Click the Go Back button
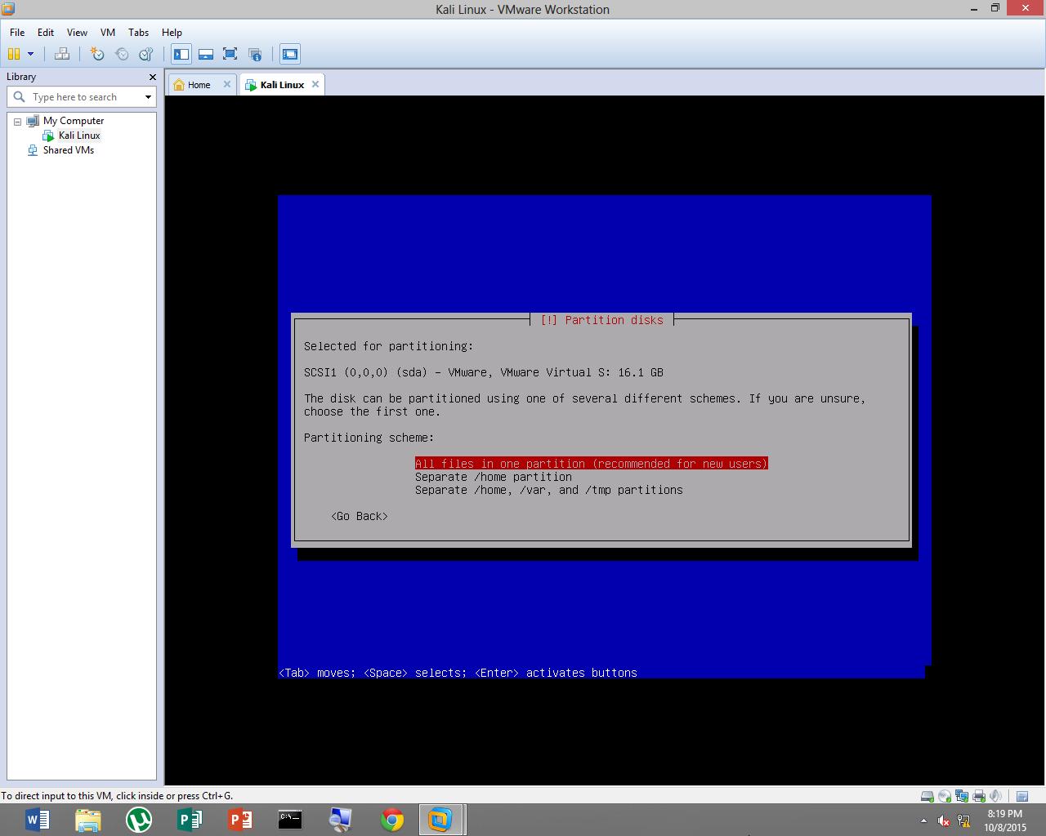1046x836 pixels. (360, 516)
